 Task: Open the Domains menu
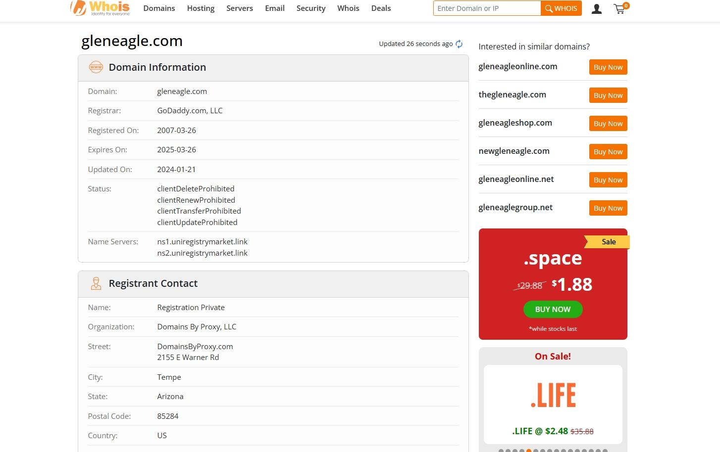[x=159, y=8]
